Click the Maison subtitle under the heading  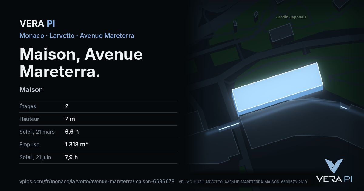(x=31, y=90)
